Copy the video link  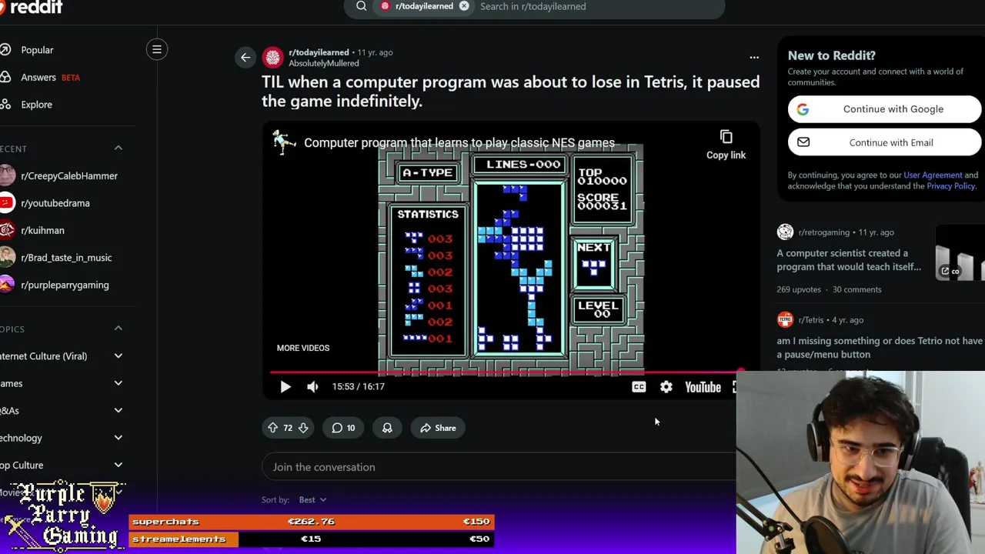point(726,144)
